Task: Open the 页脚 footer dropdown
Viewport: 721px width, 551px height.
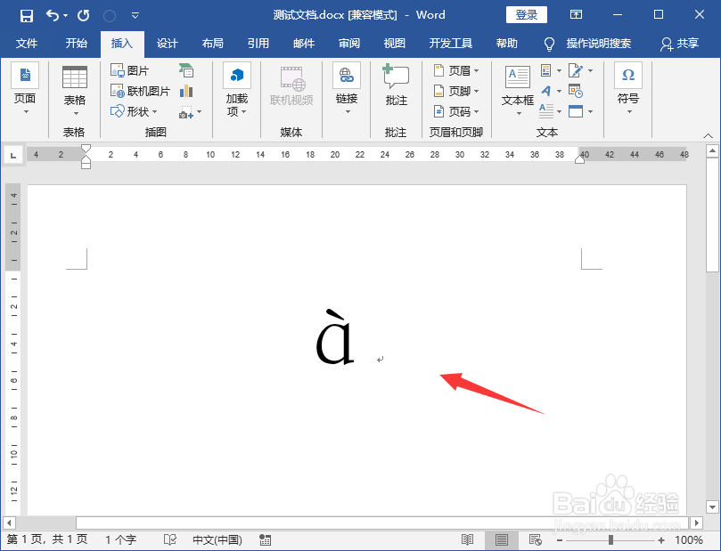Action: tap(456, 91)
